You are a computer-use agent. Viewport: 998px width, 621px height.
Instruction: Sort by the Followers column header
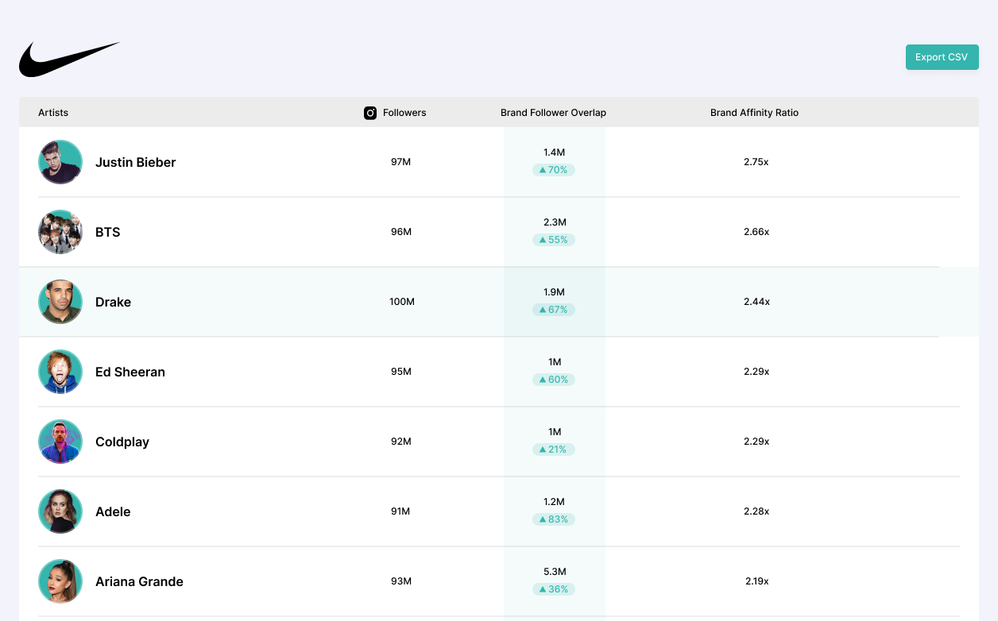coord(404,113)
